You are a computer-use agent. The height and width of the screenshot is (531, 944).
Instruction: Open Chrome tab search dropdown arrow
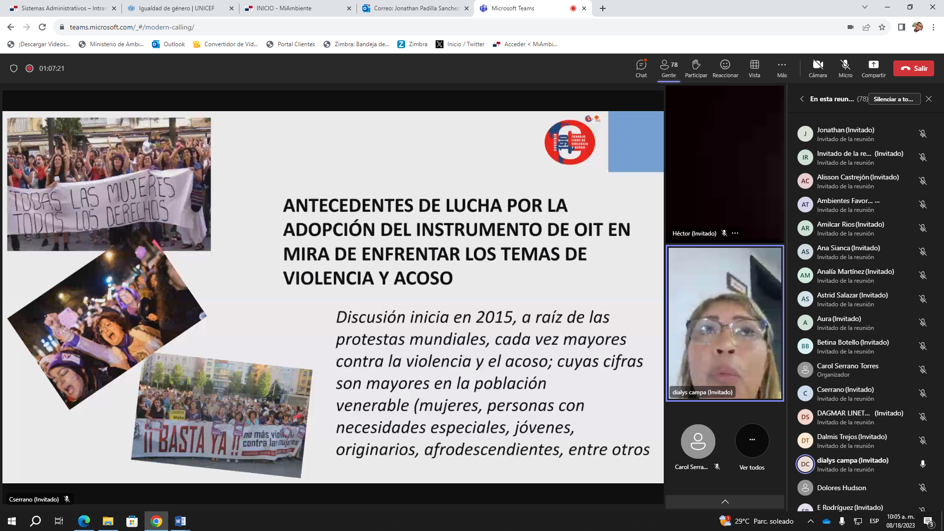[x=864, y=7]
